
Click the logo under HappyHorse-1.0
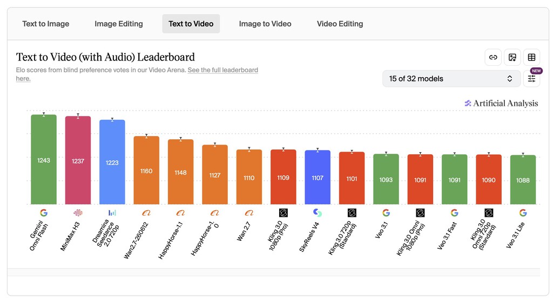pyautogui.click(x=215, y=213)
